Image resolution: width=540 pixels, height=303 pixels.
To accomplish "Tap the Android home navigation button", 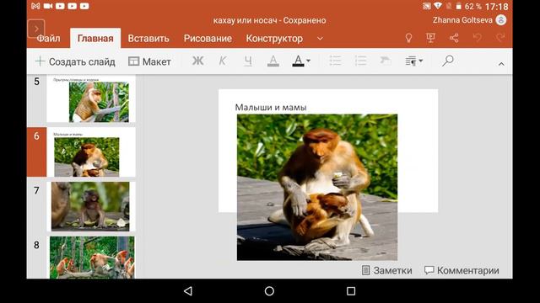I will pos(269,291).
